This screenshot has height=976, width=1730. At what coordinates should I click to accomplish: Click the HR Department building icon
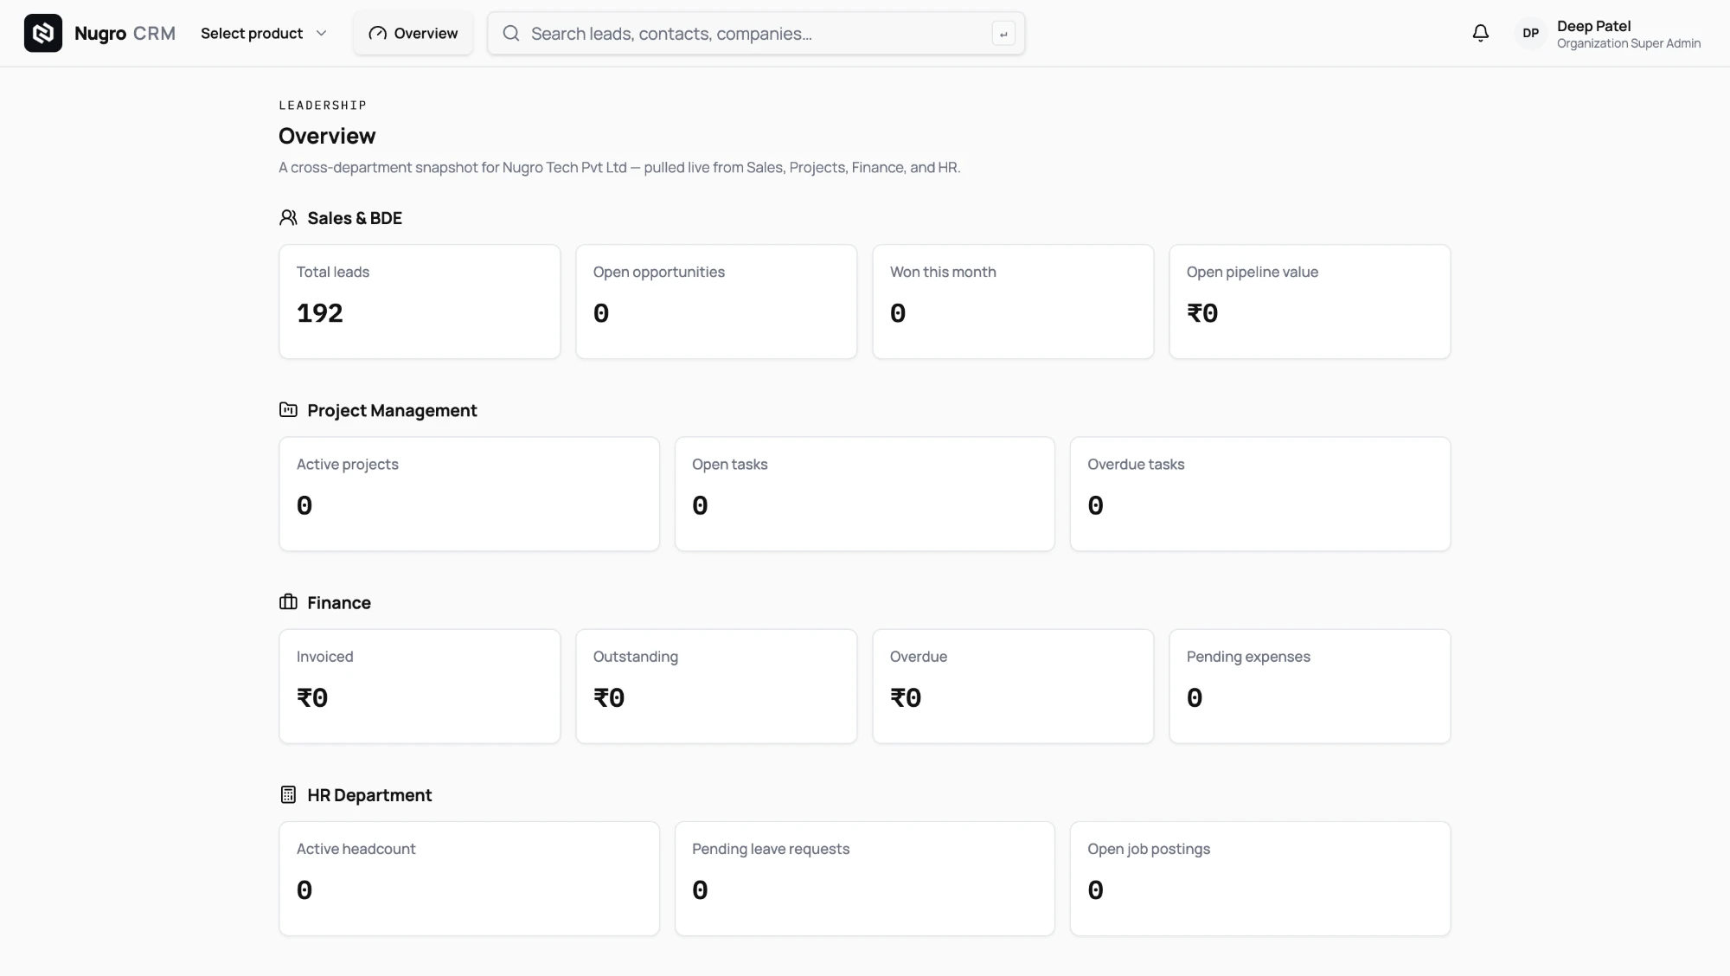coord(288,794)
